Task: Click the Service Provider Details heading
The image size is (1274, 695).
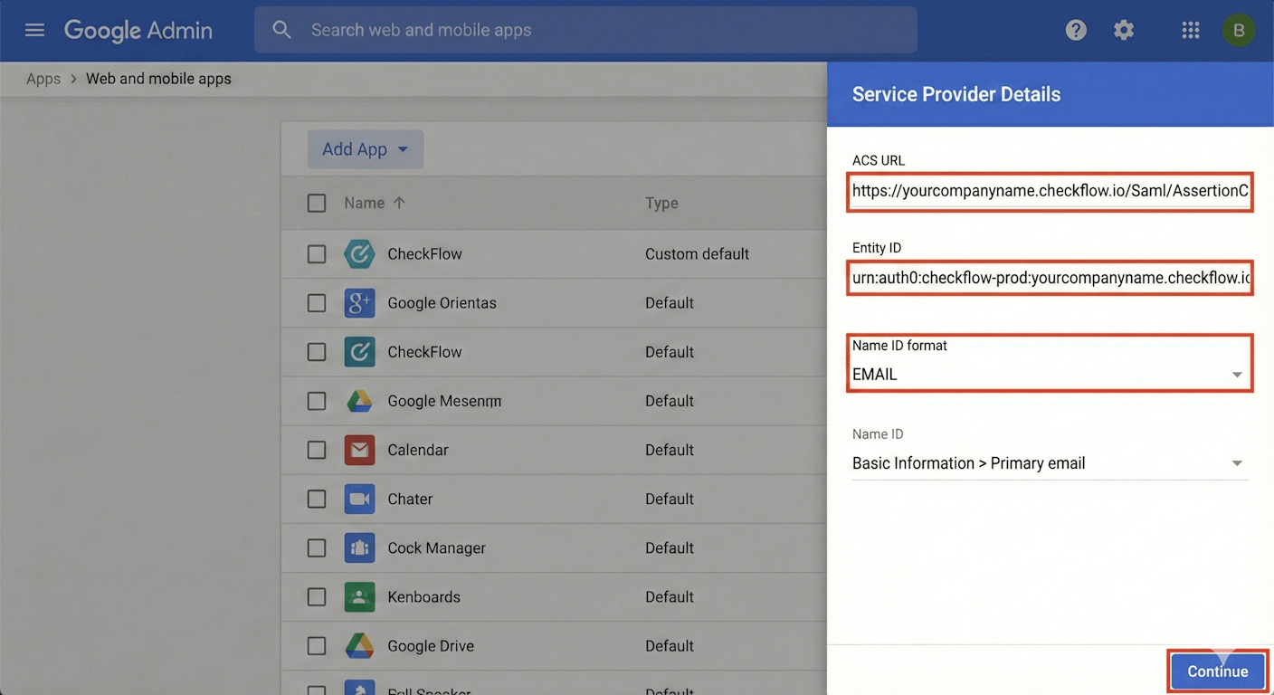Action: (x=956, y=94)
